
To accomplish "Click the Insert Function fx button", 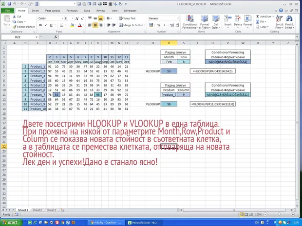I will (56, 37).
